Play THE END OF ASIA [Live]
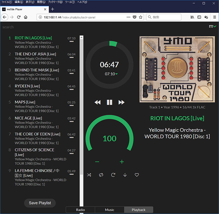Screen dimensions: 219x214 coord(35,54)
